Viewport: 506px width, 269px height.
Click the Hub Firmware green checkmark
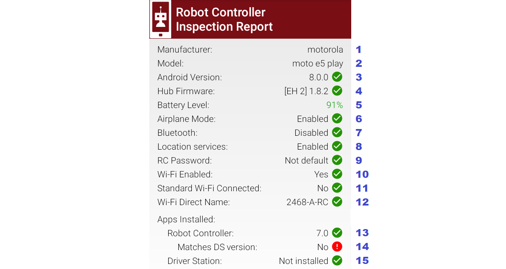point(337,91)
